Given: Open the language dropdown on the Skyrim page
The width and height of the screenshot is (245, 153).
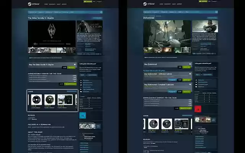Looking at the screenshot, I should (x=99, y=2).
